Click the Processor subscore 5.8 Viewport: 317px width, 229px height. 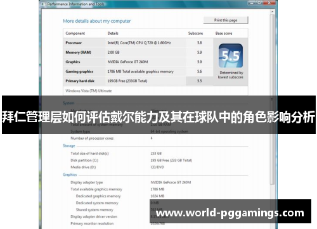(200, 43)
